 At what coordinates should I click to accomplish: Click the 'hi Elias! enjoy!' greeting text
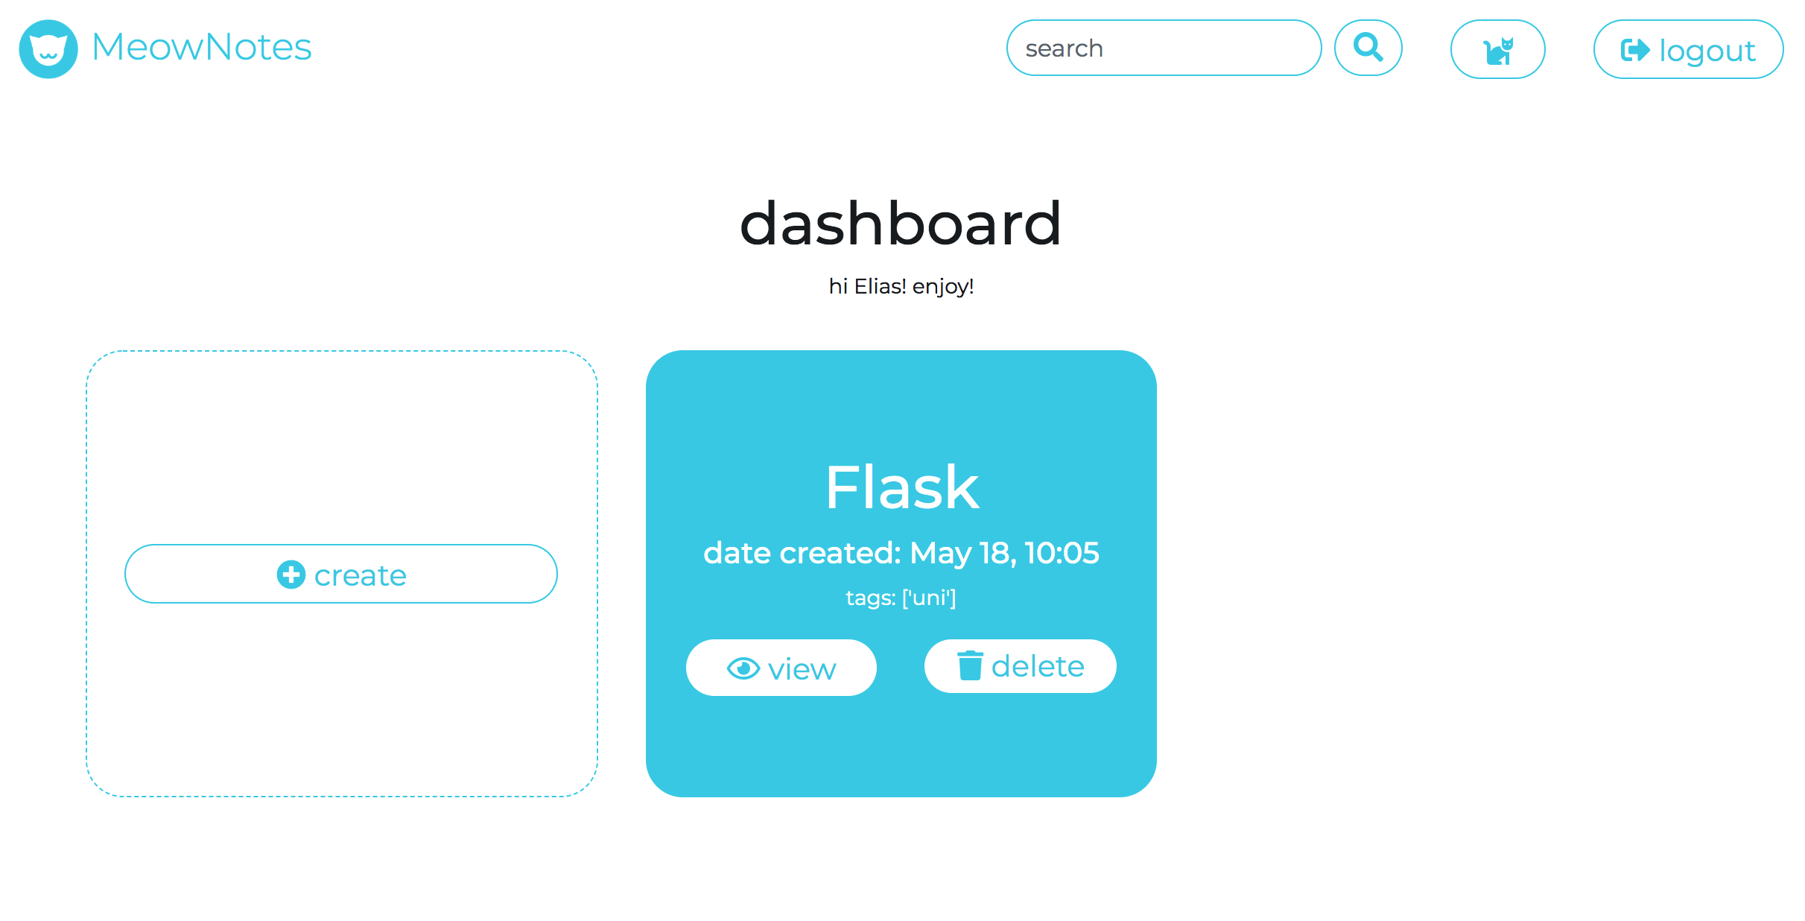(901, 286)
